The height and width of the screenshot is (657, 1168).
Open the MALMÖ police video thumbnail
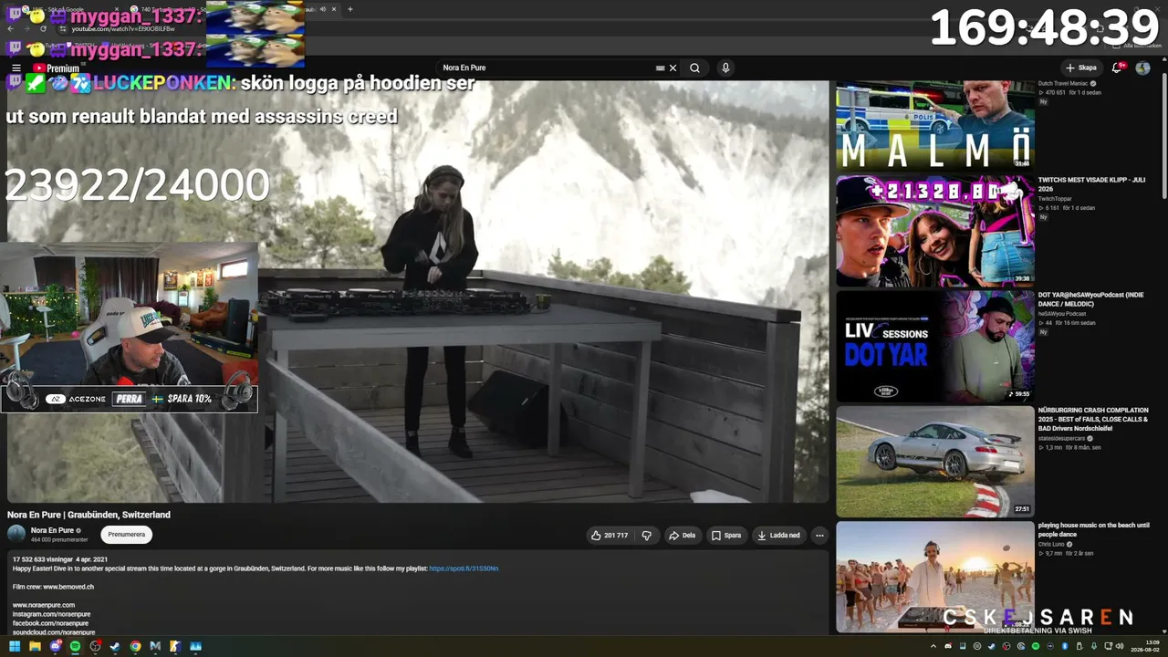pos(935,124)
